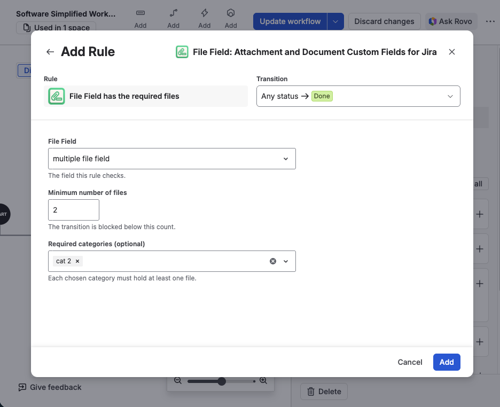
Task: Zoom out the workflow canvas
Action: [177, 380]
